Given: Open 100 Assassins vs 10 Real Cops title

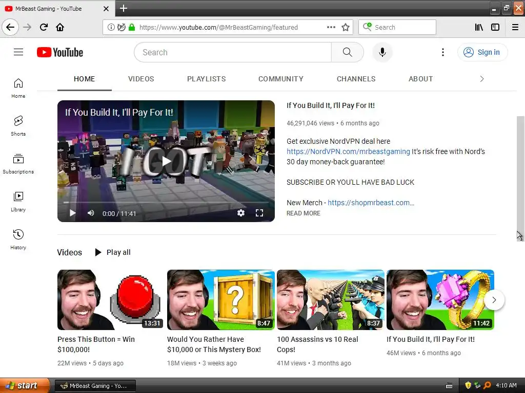Looking at the screenshot, I should [317, 344].
